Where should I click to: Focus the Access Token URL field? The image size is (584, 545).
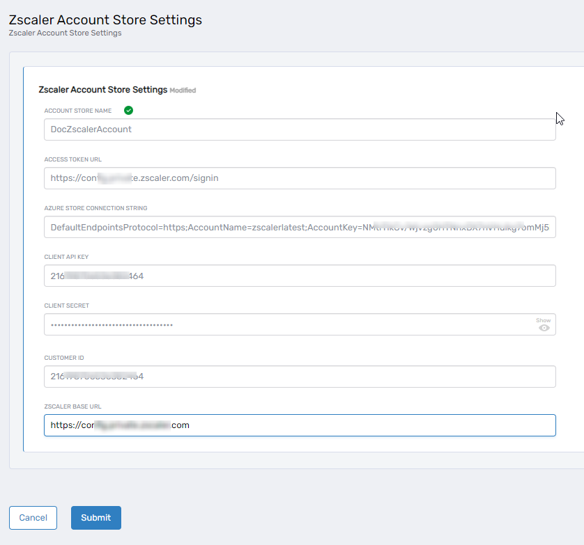pyautogui.click(x=300, y=178)
